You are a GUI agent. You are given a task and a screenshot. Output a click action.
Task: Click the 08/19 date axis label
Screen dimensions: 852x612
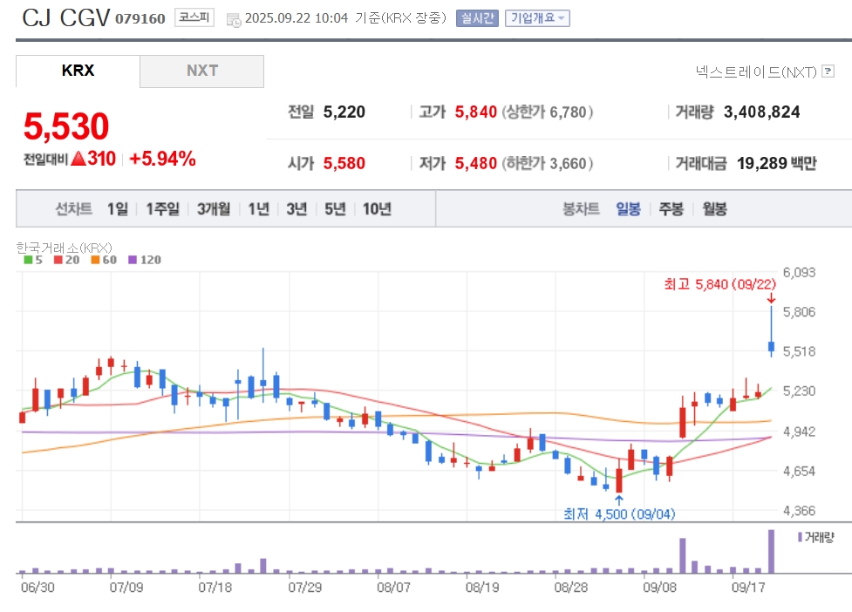pos(482,587)
